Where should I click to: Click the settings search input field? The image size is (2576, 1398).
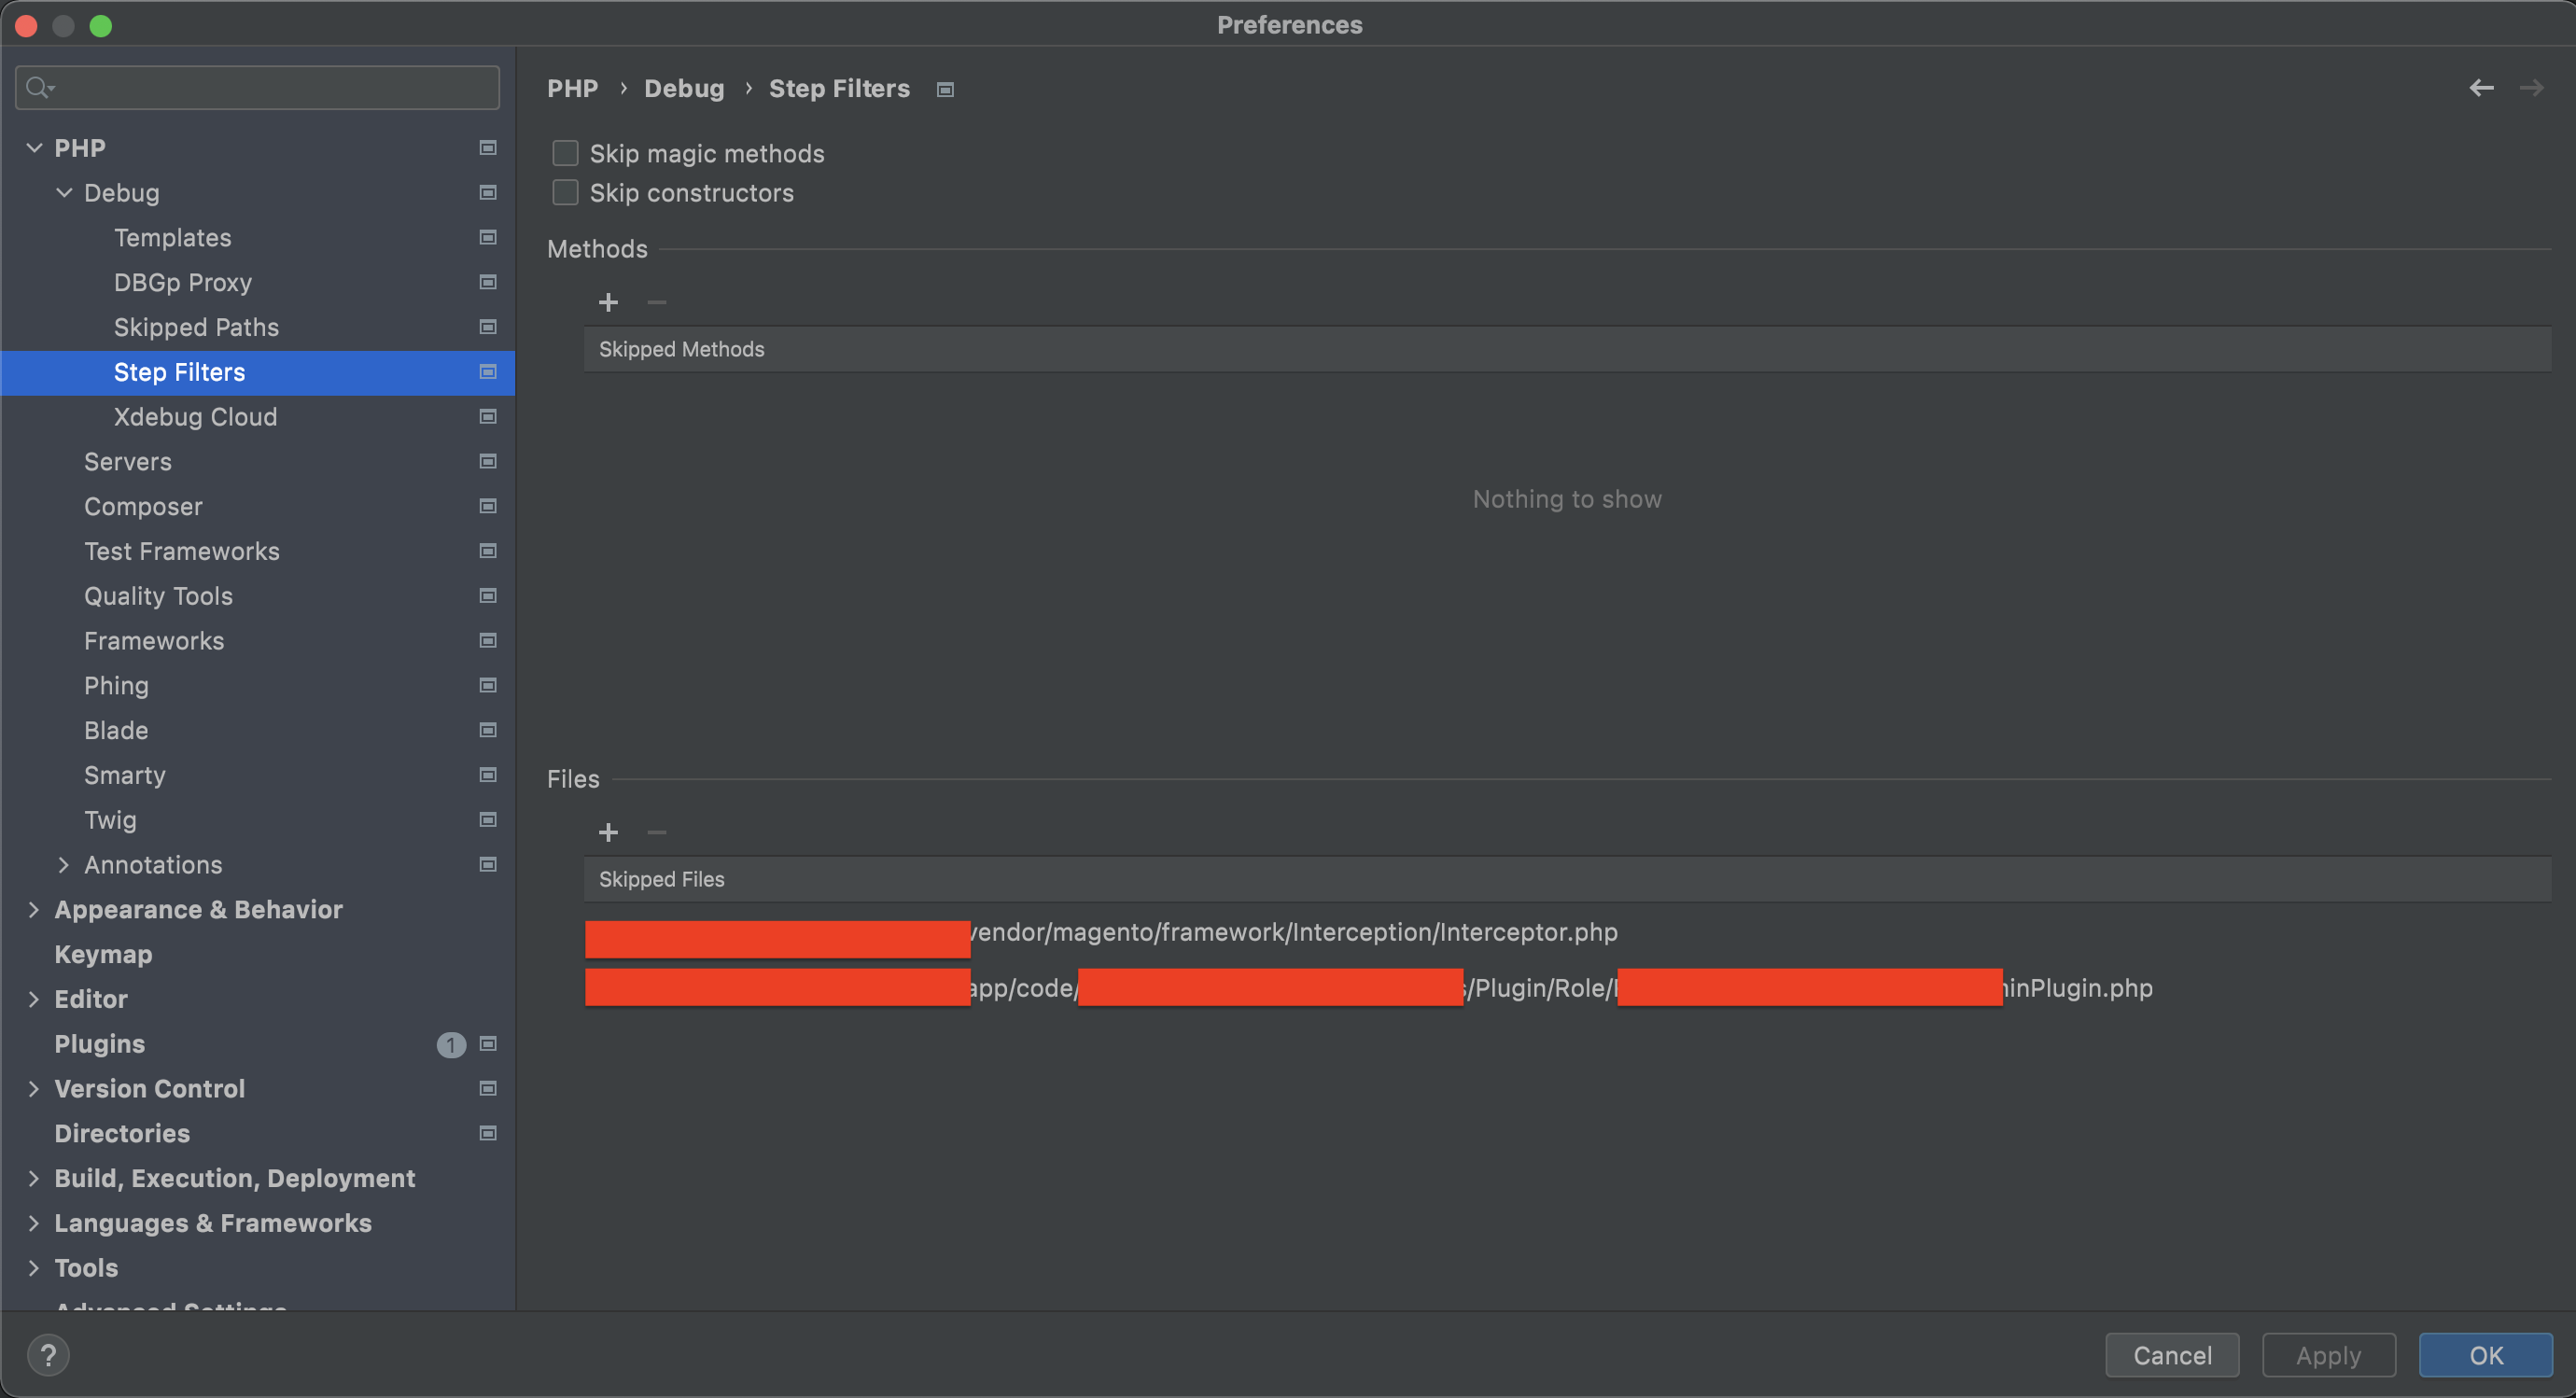[270, 88]
